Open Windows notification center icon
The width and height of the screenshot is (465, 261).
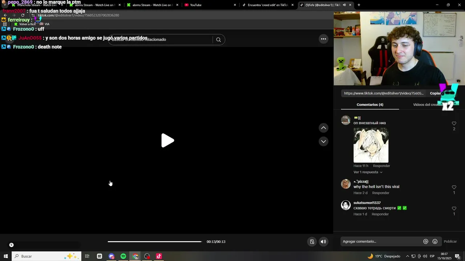point(457,256)
